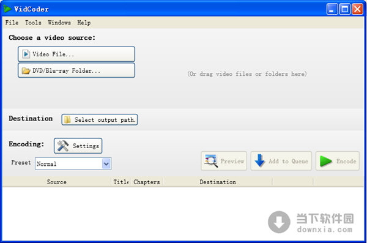Click the play icon on Video File button

[26, 54]
